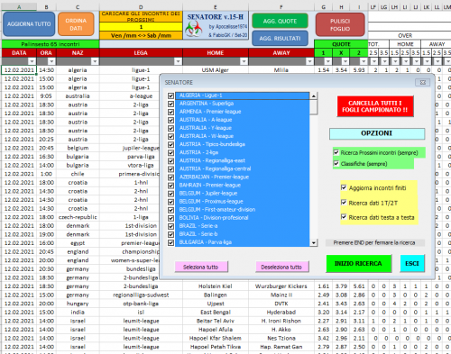
Task: Start search with INIZIO RICERCA
Action: pos(358,263)
